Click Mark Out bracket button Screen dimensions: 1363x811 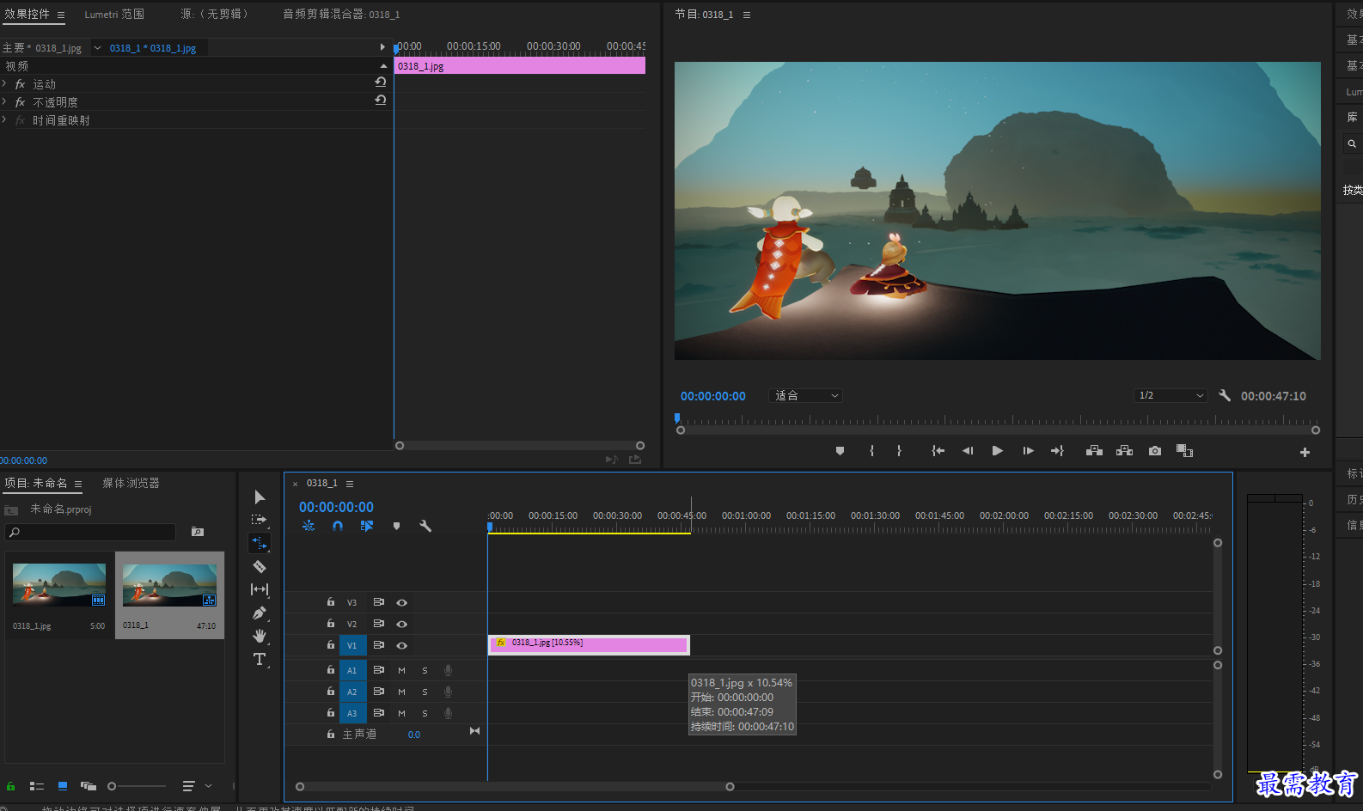tap(899, 451)
